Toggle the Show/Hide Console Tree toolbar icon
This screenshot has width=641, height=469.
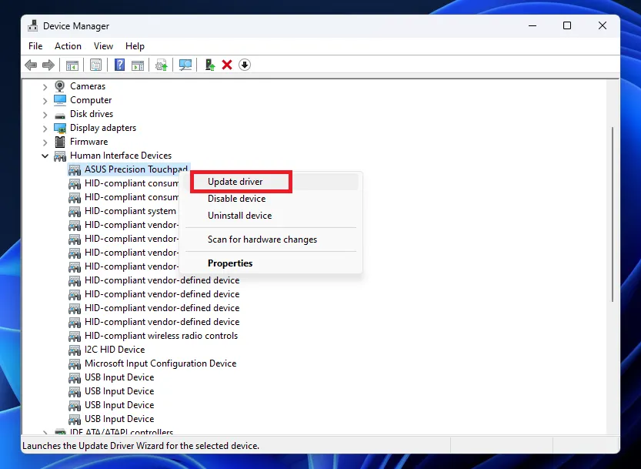[x=72, y=65]
